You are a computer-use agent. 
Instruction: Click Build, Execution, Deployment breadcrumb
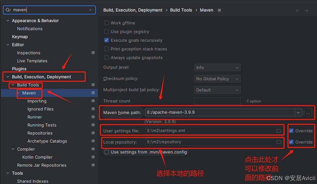tap(133, 10)
